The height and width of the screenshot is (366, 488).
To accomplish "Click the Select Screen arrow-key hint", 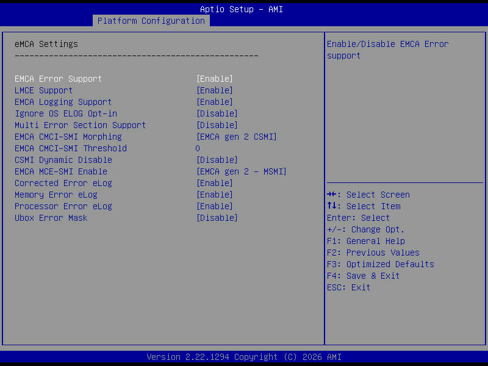I will 368,195.
